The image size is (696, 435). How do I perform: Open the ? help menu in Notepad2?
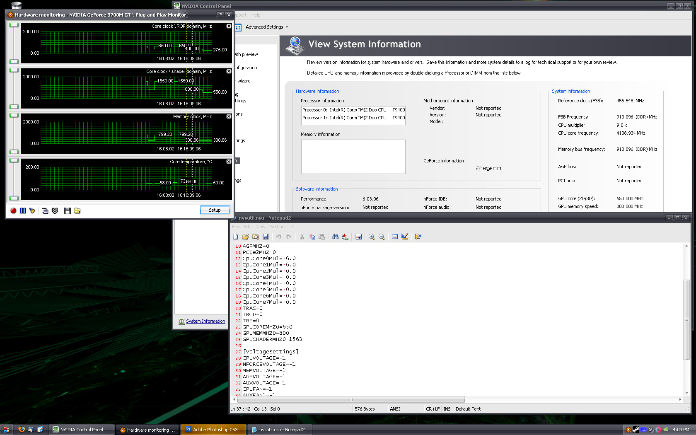[x=292, y=227]
